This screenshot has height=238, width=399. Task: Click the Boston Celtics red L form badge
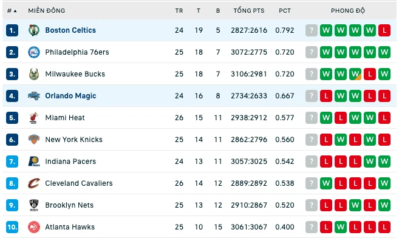[x=384, y=30]
